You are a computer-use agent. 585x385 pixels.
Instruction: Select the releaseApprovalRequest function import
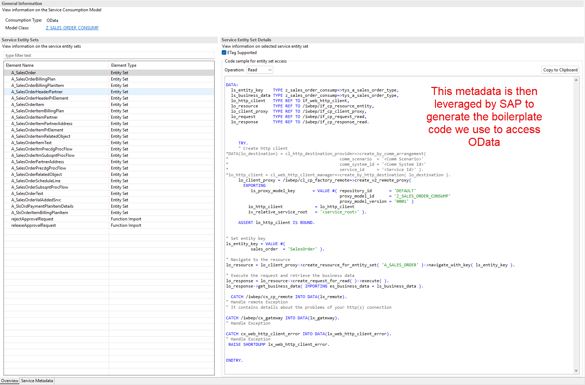click(x=34, y=225)
